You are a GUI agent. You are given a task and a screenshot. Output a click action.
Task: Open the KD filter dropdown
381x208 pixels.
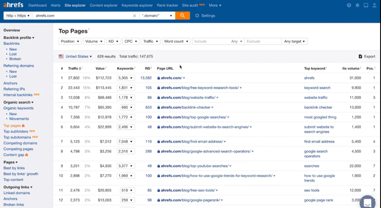point(113,41)
